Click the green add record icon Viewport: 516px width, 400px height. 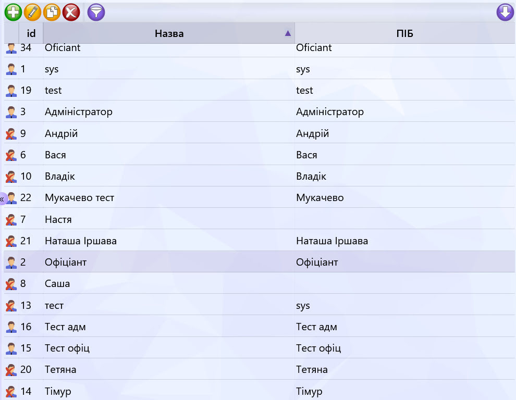click(x=13, y=12)
